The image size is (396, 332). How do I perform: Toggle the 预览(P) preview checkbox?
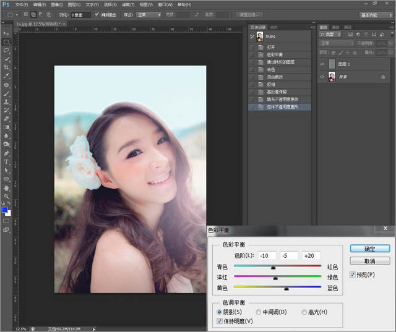tap(353, 274)
